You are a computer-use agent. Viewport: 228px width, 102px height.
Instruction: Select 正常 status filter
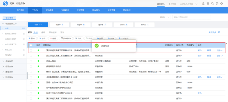[x=62, y=32]
